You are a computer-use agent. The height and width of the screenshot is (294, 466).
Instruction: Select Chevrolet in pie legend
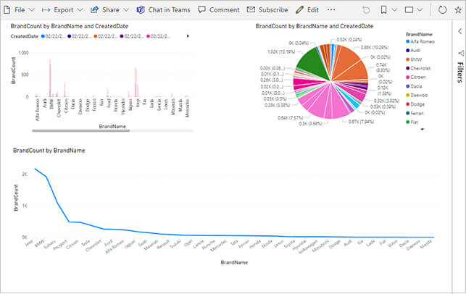(418, 68)
